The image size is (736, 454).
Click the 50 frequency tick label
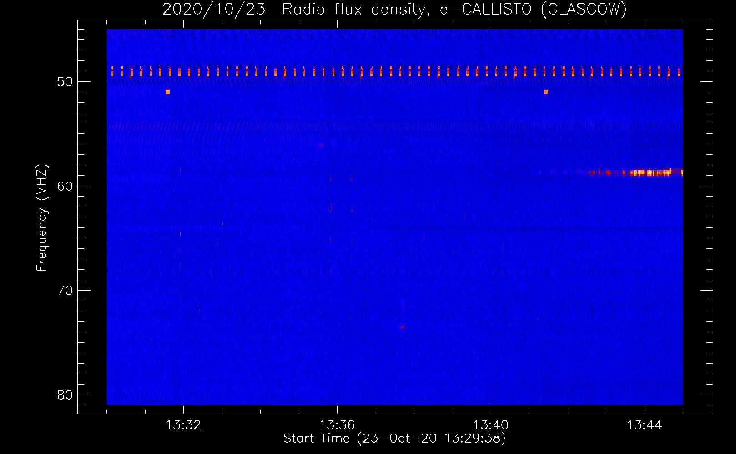pyautogui.click(x=66, y=82)
